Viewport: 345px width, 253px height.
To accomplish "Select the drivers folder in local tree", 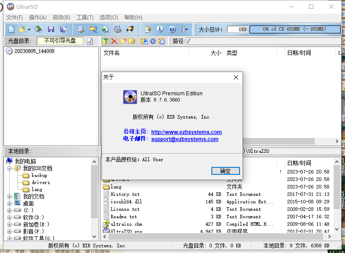I will pyautogui.click(x=41, y=182).
